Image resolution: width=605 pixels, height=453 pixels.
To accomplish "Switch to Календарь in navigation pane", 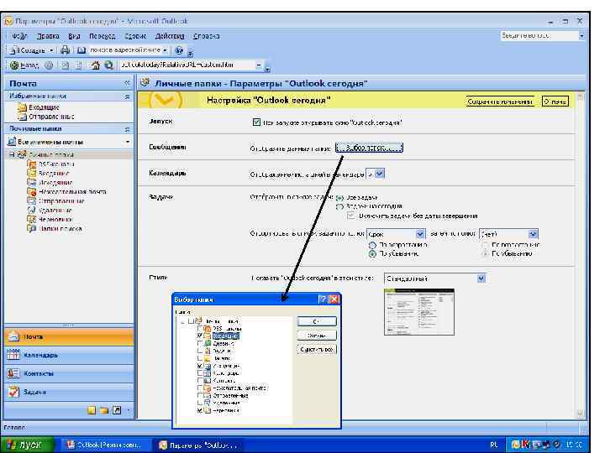I will (69, 355).
